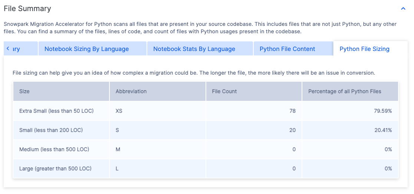Click the XS abbreviation cell
Screen dimensions: 414x194
click(119, 111)
